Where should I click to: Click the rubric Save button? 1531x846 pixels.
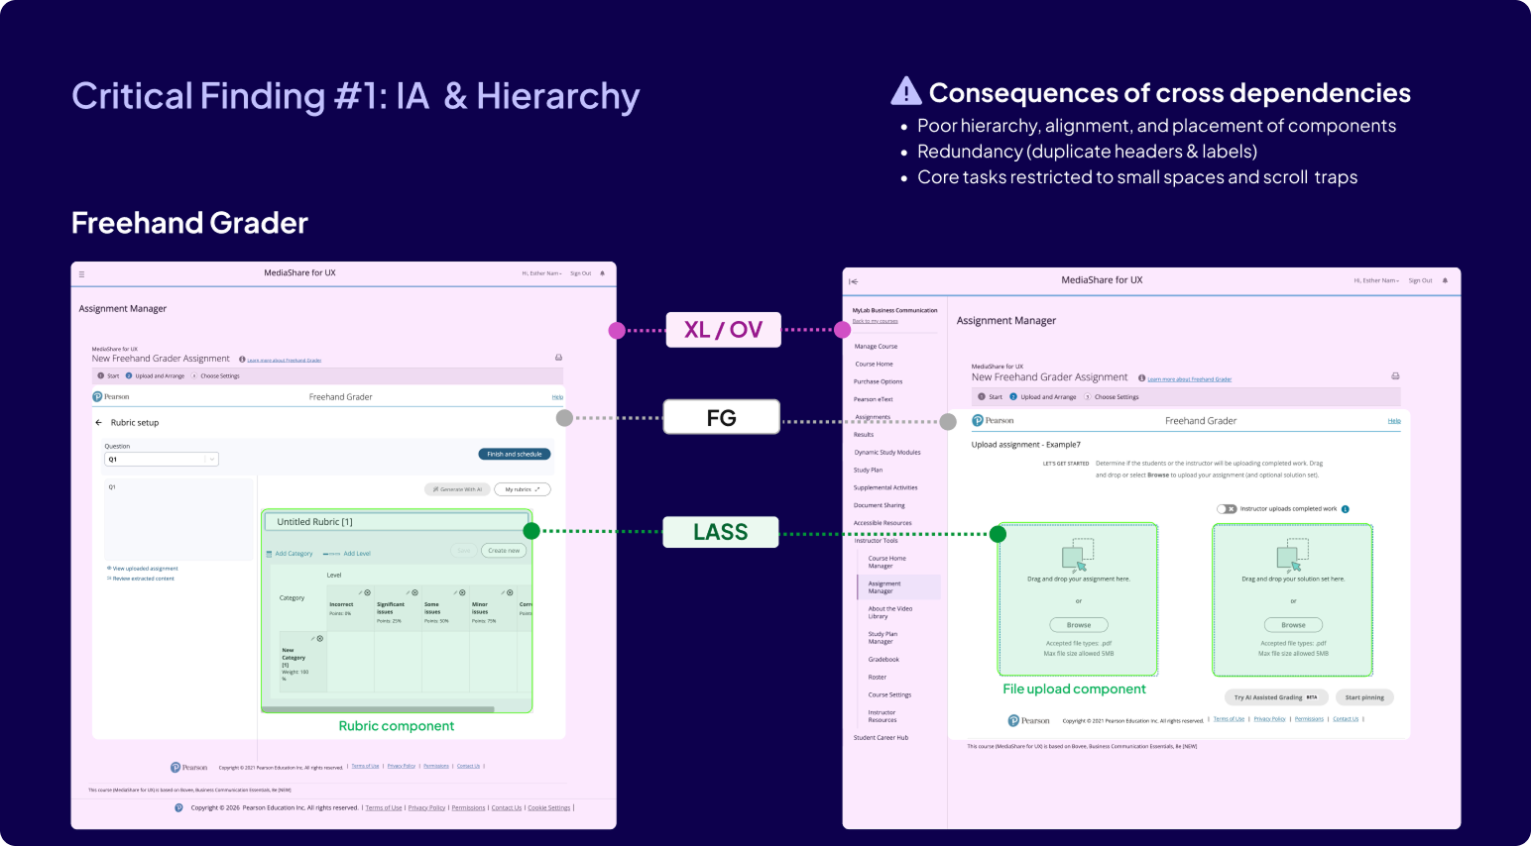coord(463,551)
